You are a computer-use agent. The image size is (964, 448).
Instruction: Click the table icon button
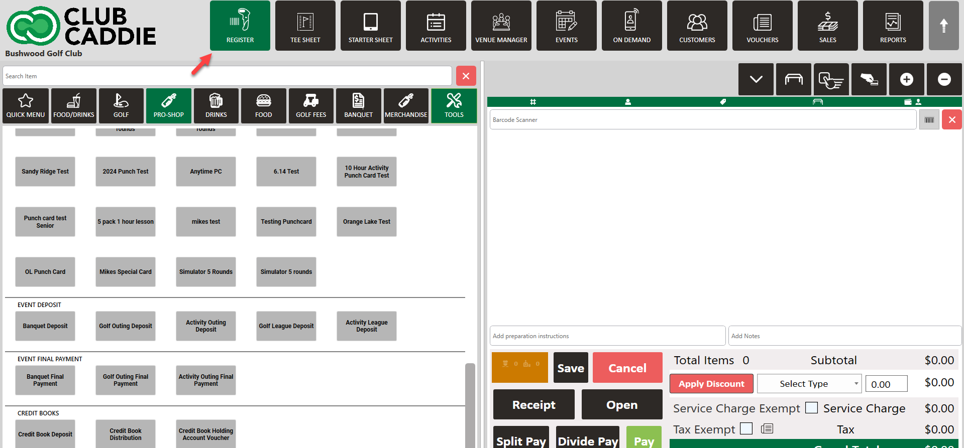(793, 79)
